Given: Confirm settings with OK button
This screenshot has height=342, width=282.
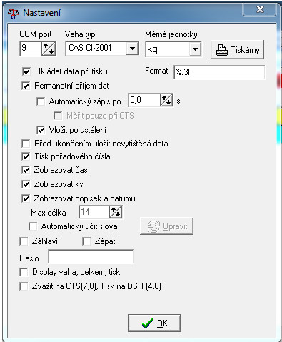Looking at the screenshot, I should [154, 323].
